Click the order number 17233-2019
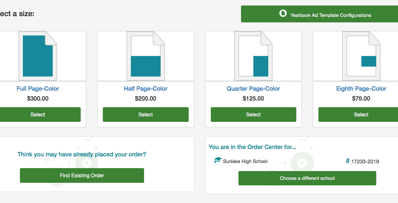The height and width of the screenshot is (203, 398). coord(365,162)
